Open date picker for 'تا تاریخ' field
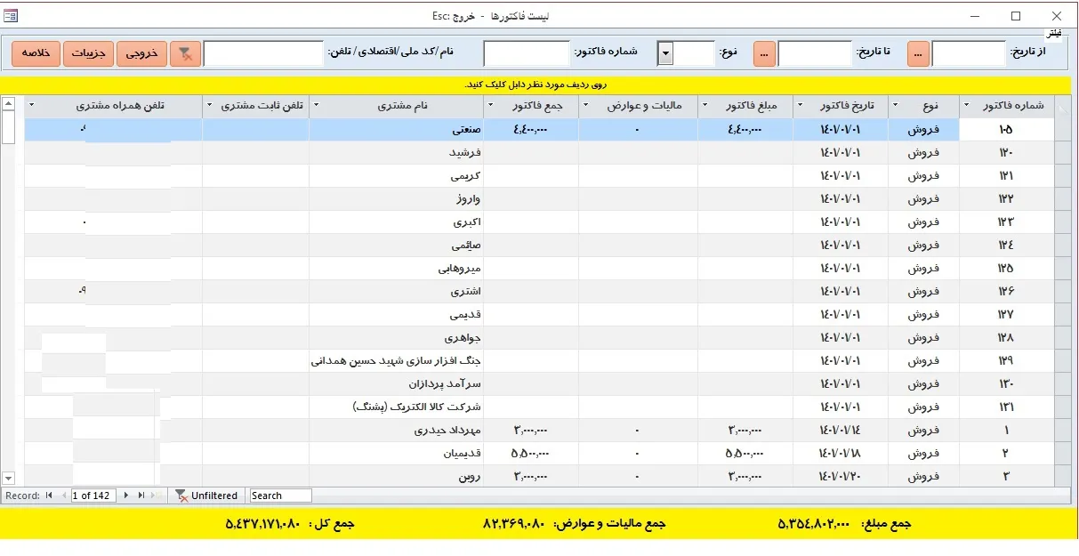Viewport: 1079px width, 556px height. point(764,53)
